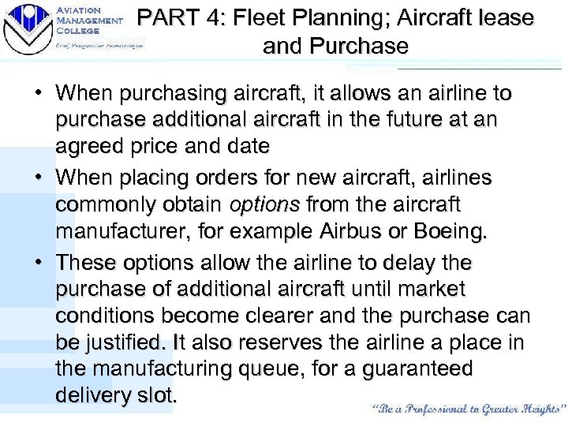This screenshot has height=426, width=568.
Task: Select the "PART 4: Fleet Planning" title line
Action: pyautogui.click(x=335, y=17)
